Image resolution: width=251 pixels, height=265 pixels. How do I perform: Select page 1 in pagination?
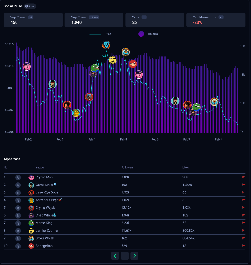[x=125, y=256]
